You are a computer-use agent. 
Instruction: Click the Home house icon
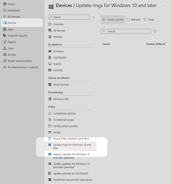[5, 4]
